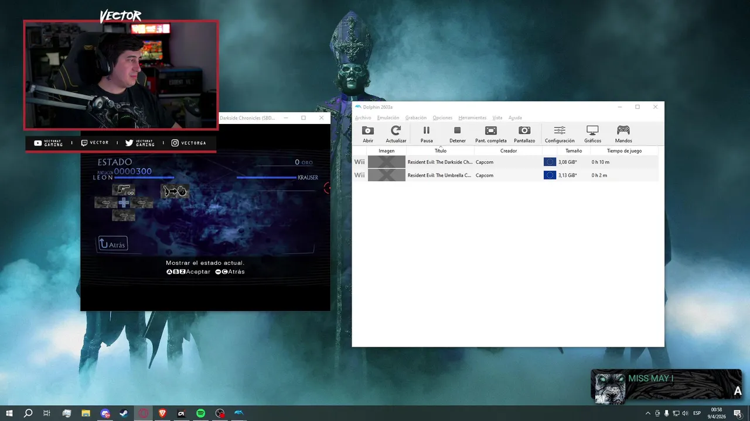Open the volume control in the system tray

coord(685,413)
